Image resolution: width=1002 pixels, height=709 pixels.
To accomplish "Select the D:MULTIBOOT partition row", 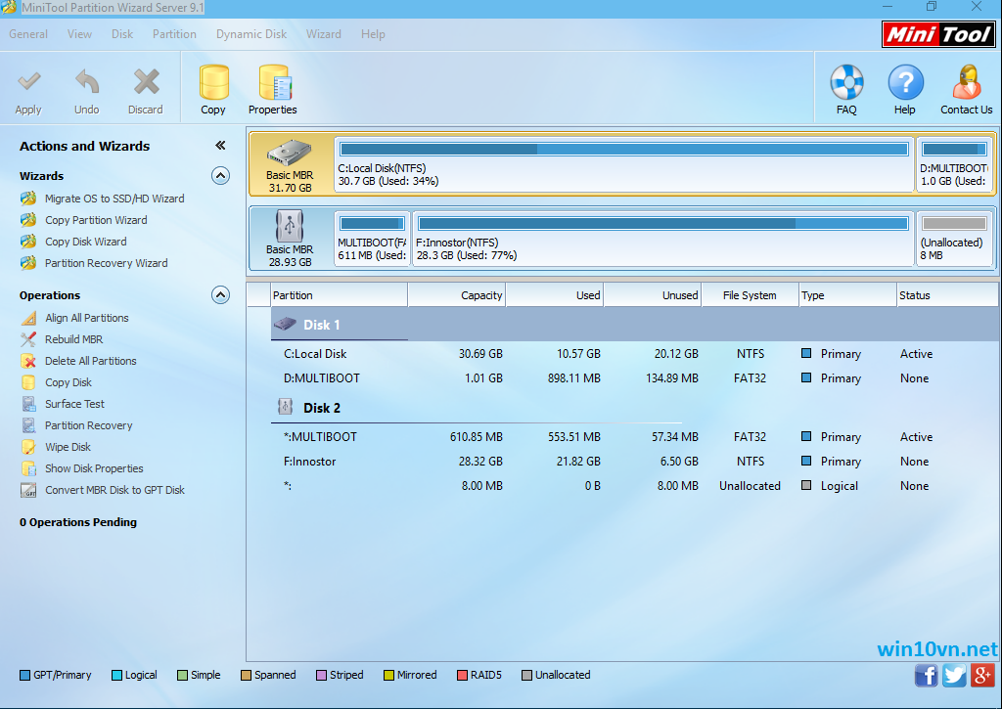I will point(634,378).
